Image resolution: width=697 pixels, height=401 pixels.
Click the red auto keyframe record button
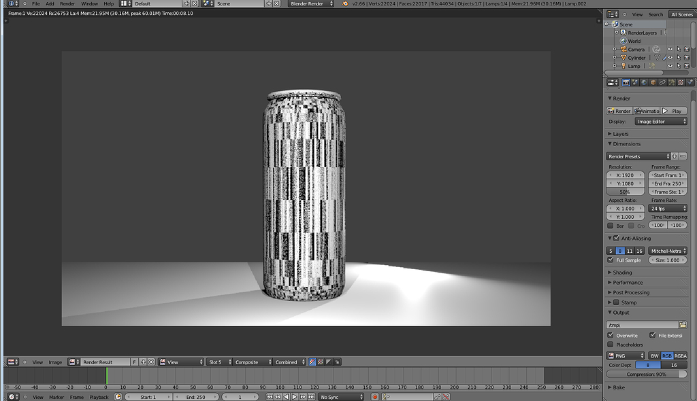[375, 397]
